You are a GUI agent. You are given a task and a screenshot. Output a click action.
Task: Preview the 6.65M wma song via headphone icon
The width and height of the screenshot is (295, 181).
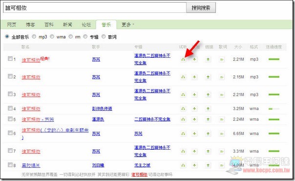point(183,134)
